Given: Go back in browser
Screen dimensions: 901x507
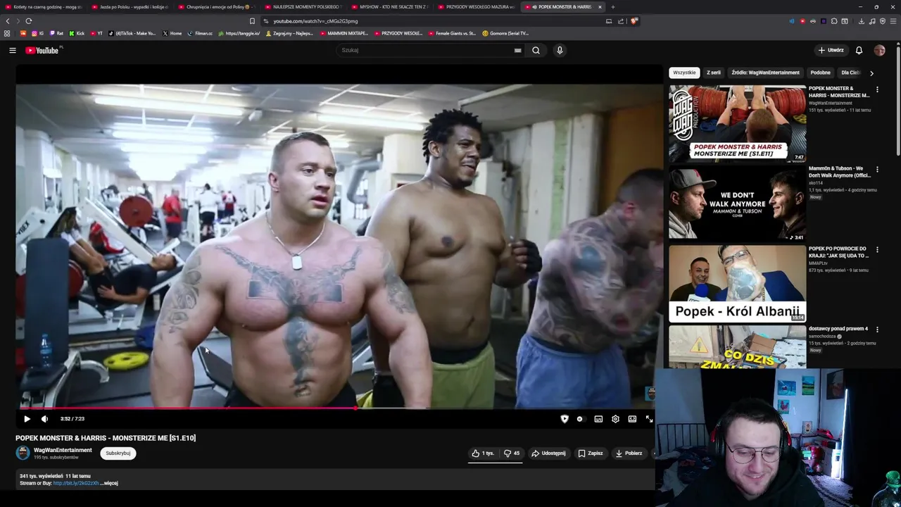Looking at the screenshot, I should (8, 21).
